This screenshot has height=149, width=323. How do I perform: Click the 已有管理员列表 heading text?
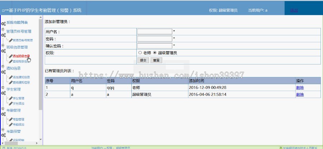point(60,71)
